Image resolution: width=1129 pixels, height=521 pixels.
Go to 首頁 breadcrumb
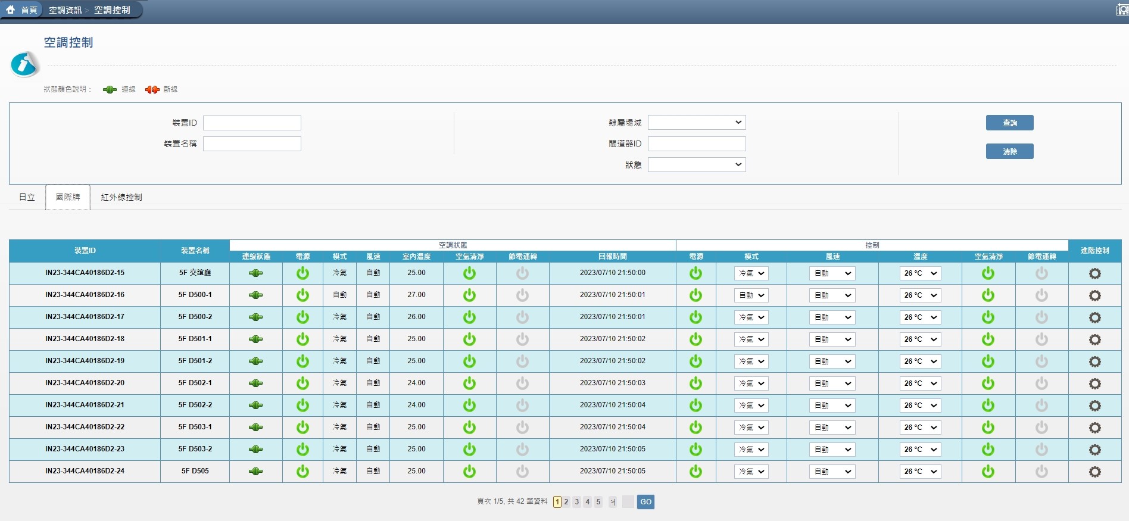point(29,10)
